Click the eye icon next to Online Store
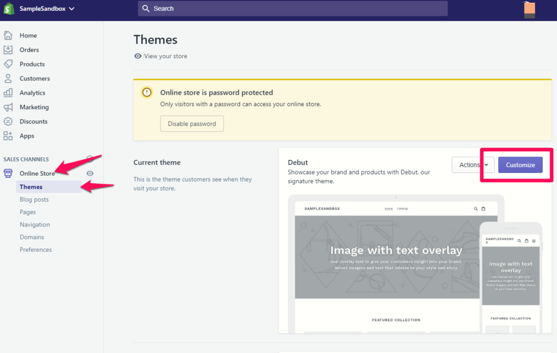 (x=90, y=174)
